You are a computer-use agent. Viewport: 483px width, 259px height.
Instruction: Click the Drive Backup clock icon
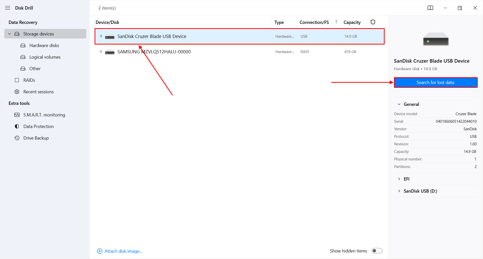17,138
